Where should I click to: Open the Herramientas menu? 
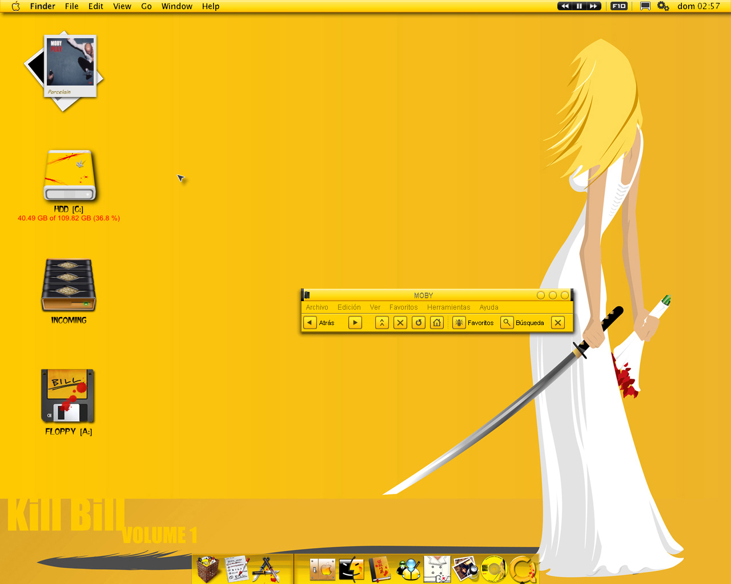point(449,307)
